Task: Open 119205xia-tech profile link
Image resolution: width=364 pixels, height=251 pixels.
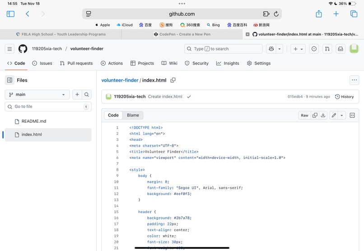Action: [47, 49]
